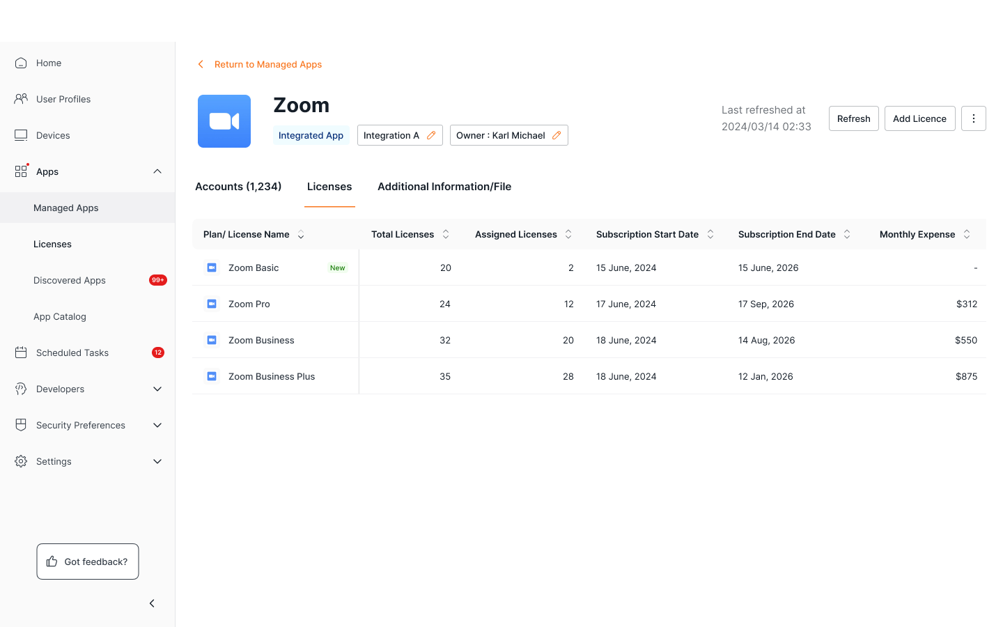This screenshot has height=627, width=1003.
Task: Click the Integration A tag
Action: coord(400,135)
